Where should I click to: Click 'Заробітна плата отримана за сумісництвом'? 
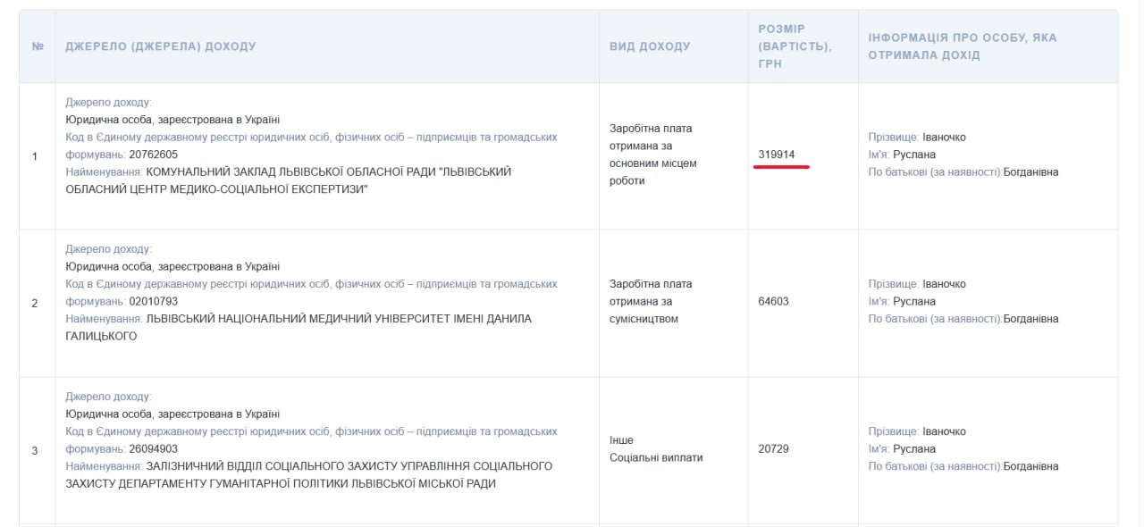pos(651,301)
